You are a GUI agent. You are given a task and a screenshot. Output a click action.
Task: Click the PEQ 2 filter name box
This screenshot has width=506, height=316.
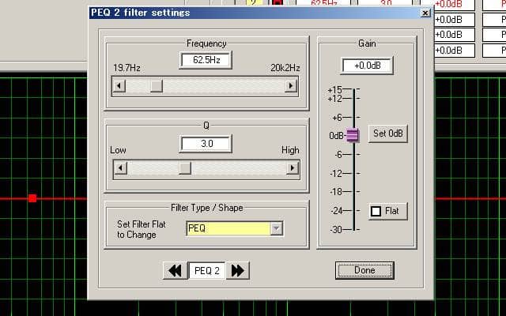(207, 271)
